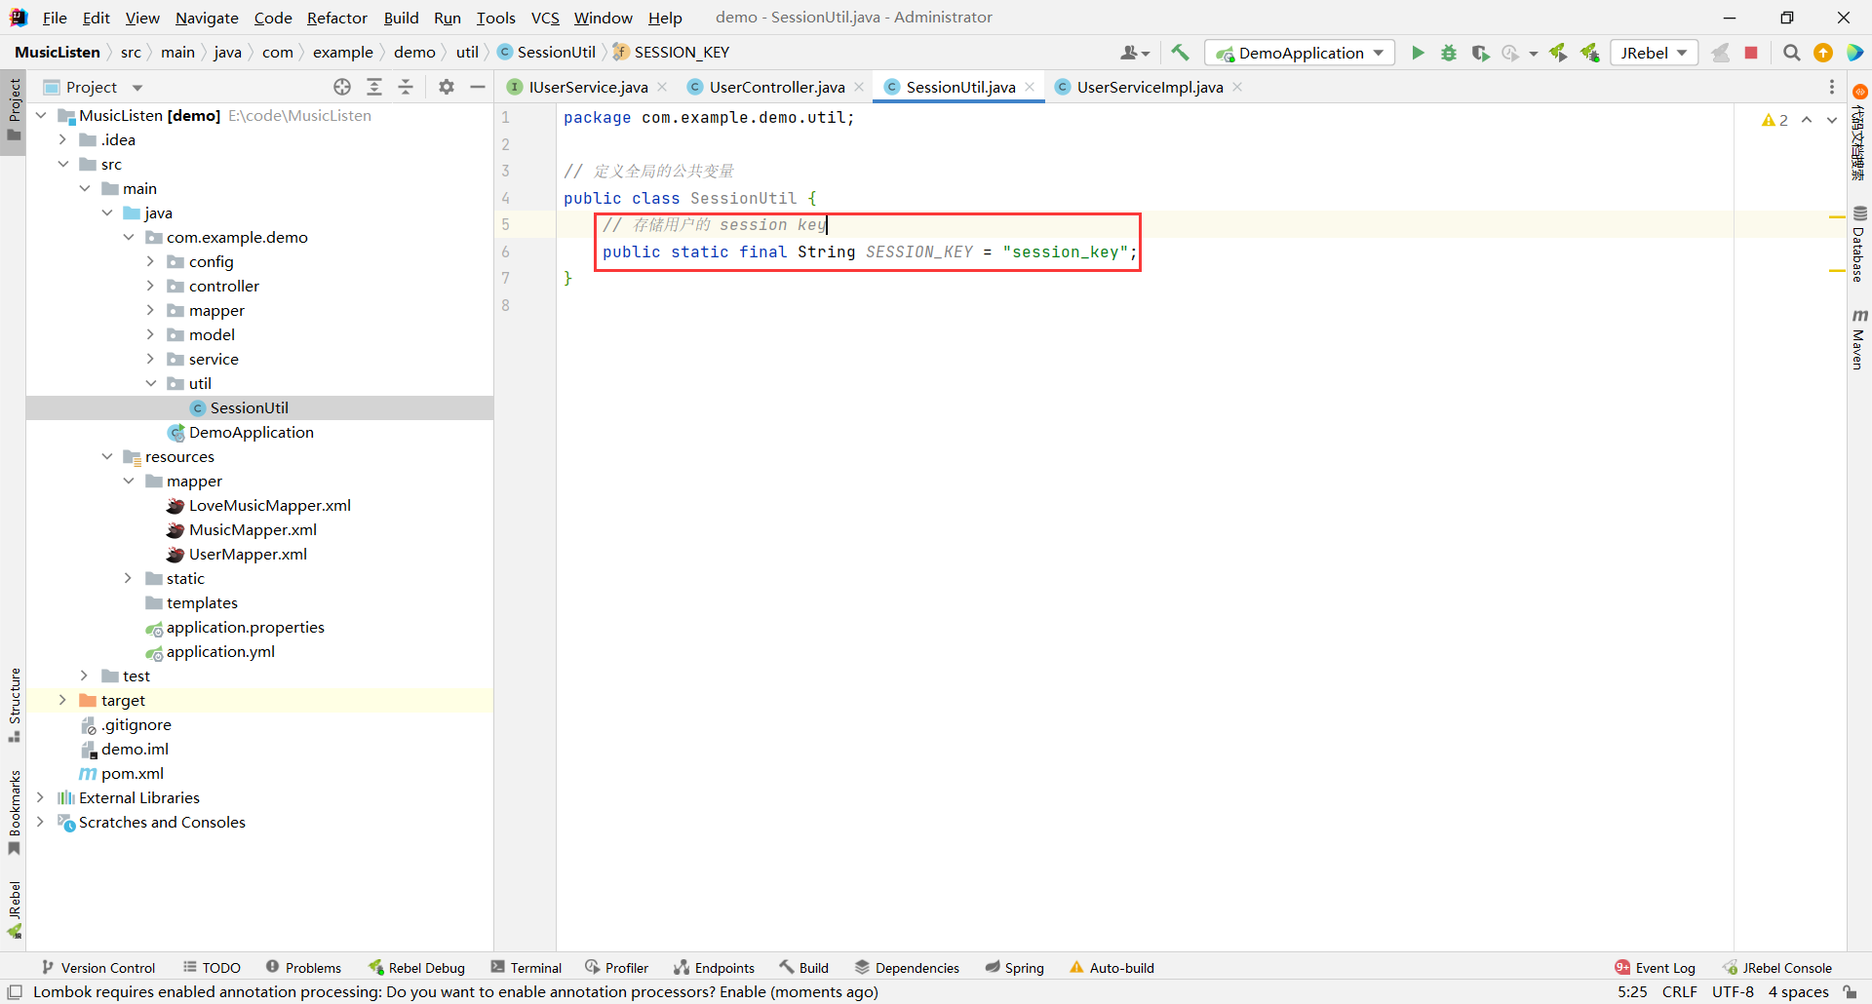Open JRebel side panel

pos(14,909)
